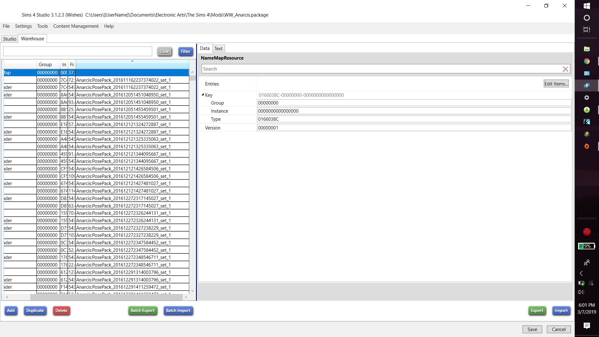
Task: Click Edit Items for Entries
Action: click(x=556, y=84)
